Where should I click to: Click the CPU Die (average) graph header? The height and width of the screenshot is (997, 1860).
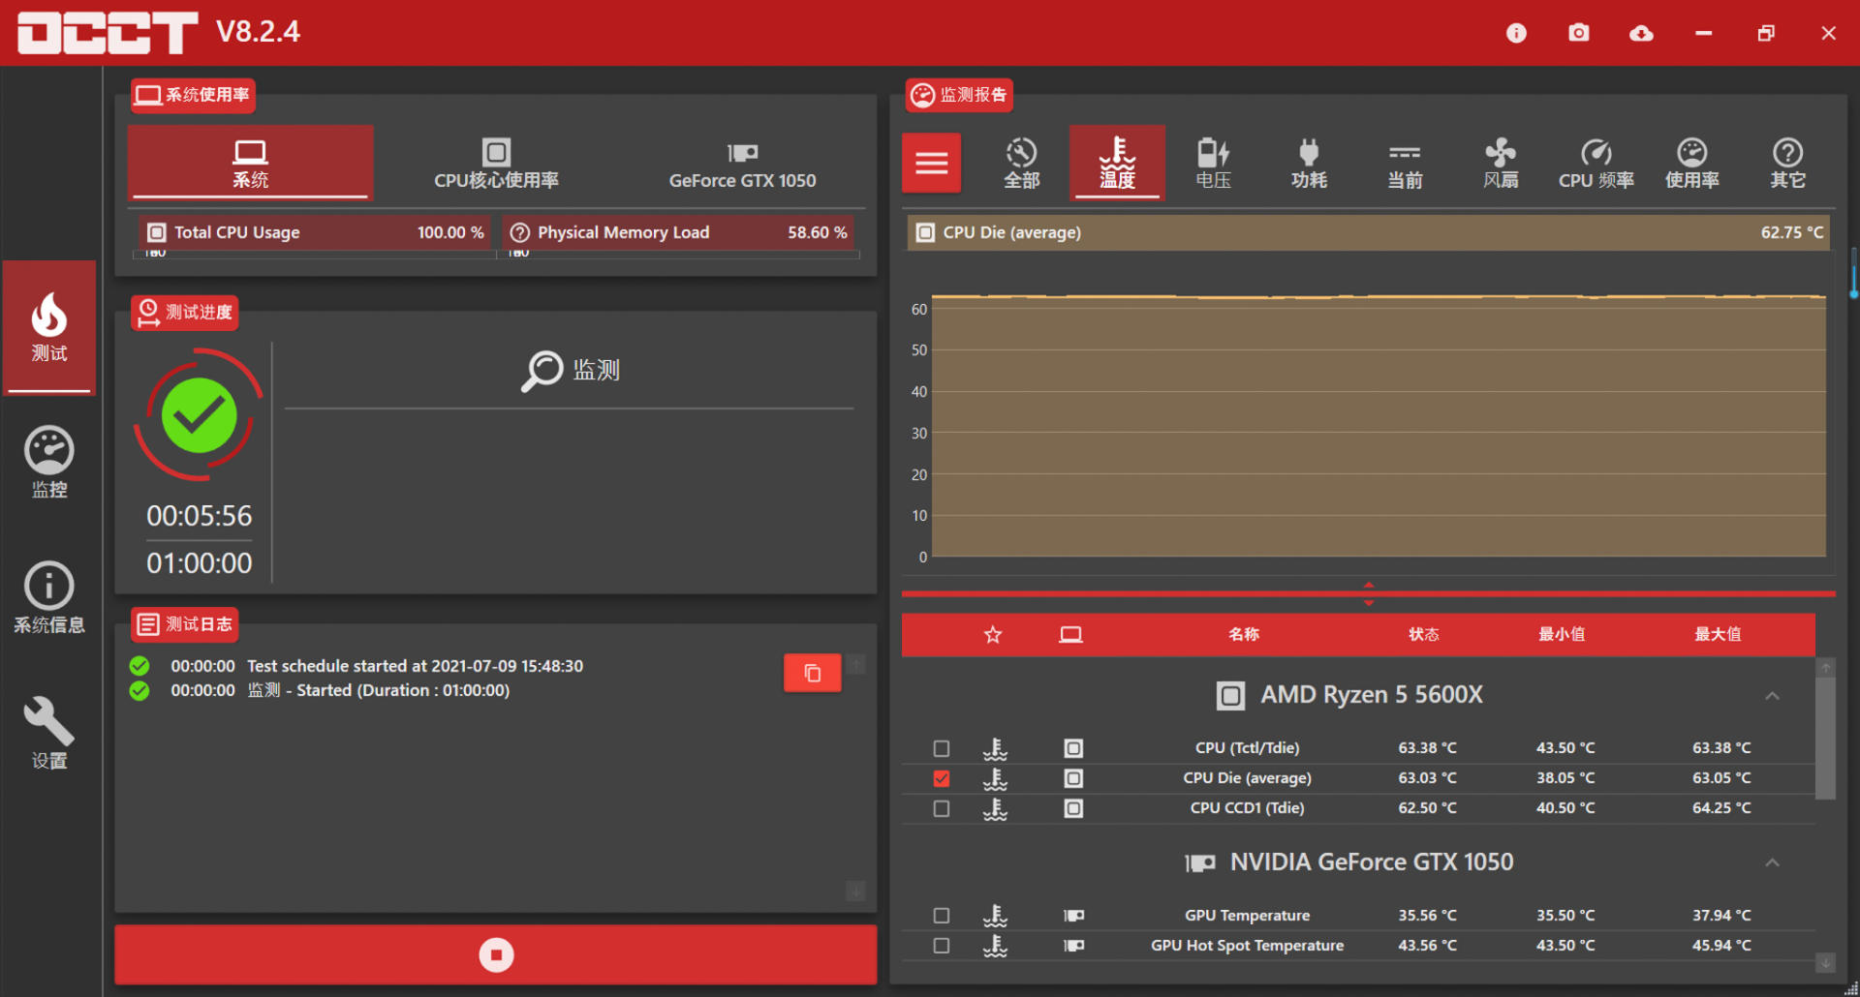click(1368, 232)
